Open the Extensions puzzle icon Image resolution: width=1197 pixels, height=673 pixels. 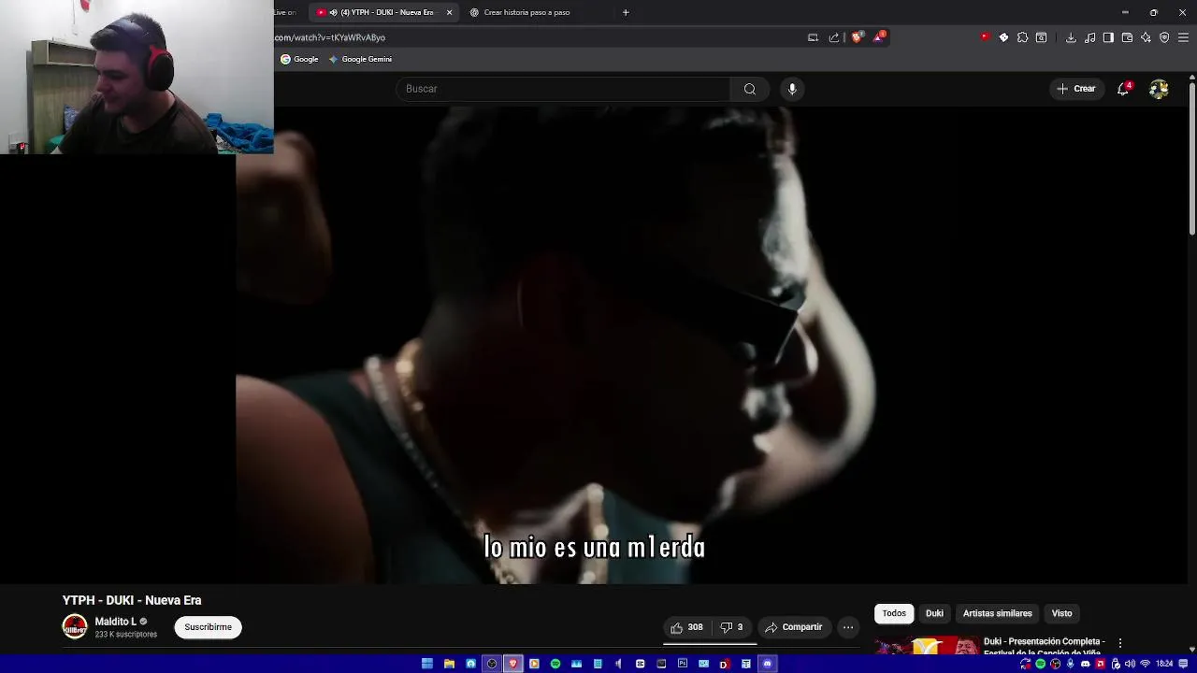(x=1022, y=37)
